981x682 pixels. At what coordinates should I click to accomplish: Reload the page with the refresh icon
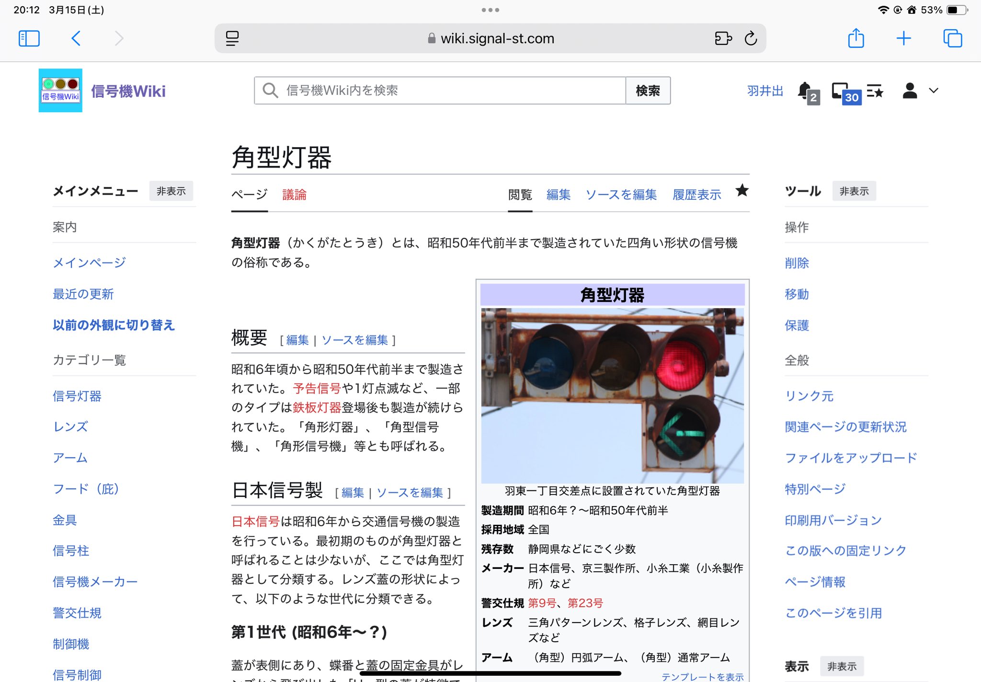751,38
